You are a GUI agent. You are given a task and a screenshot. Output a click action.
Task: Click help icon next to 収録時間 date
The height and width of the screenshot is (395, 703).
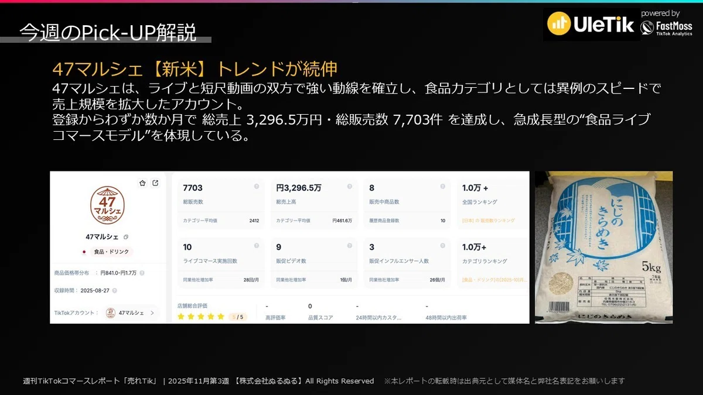(114, 290)
